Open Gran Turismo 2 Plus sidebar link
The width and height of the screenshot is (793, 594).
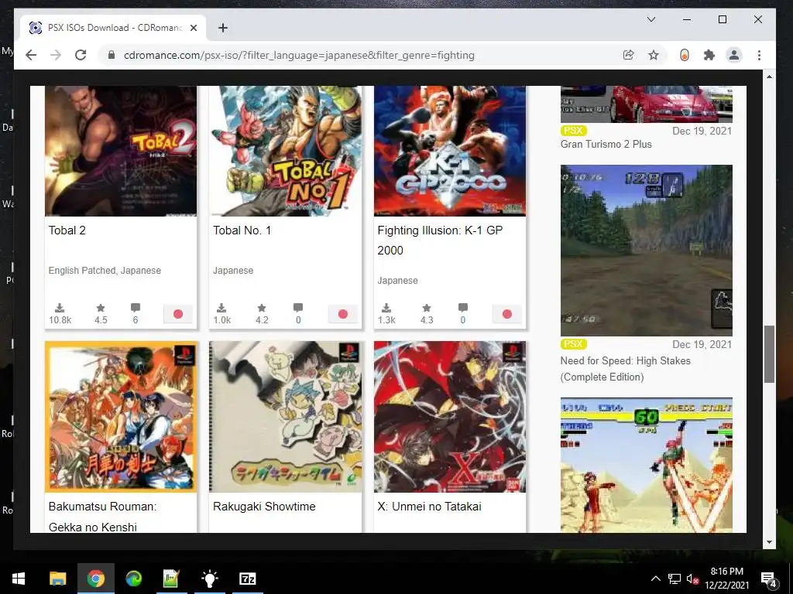coord(606,144)
